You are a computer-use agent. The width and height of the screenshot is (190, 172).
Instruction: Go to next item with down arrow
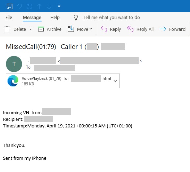tap(49, 6)
